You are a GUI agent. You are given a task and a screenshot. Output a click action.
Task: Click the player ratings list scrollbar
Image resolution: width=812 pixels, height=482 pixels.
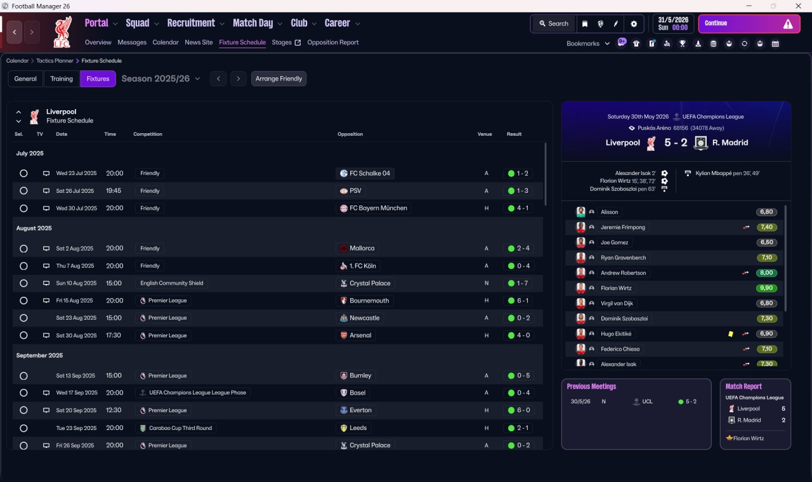pyautogui.click(x=785, y=257)
